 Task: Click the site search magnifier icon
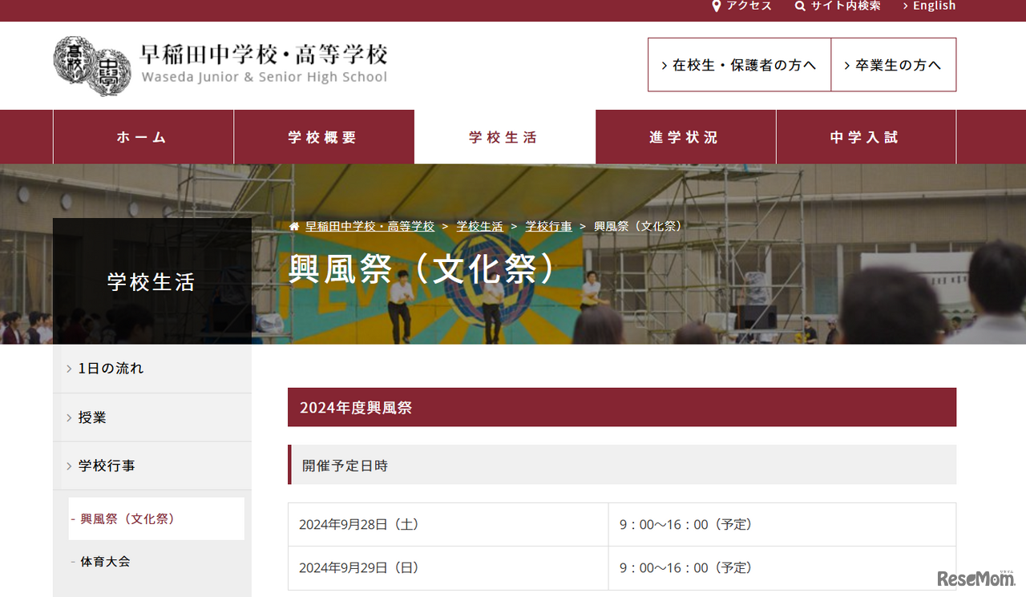(x=800, y=6)
